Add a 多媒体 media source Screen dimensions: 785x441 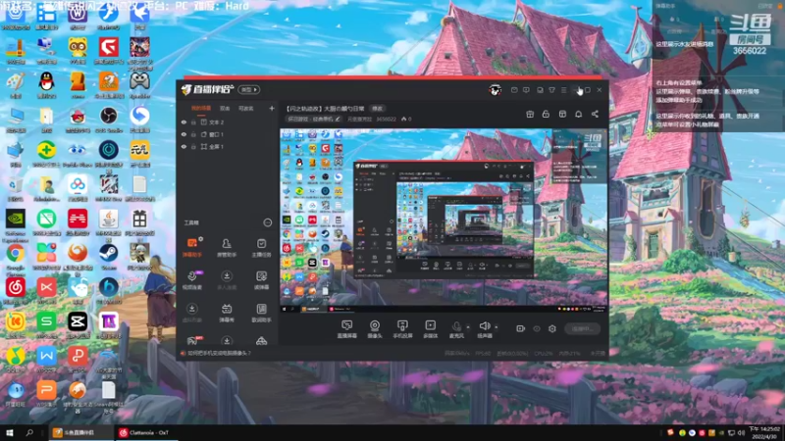(x=430, y=329)
